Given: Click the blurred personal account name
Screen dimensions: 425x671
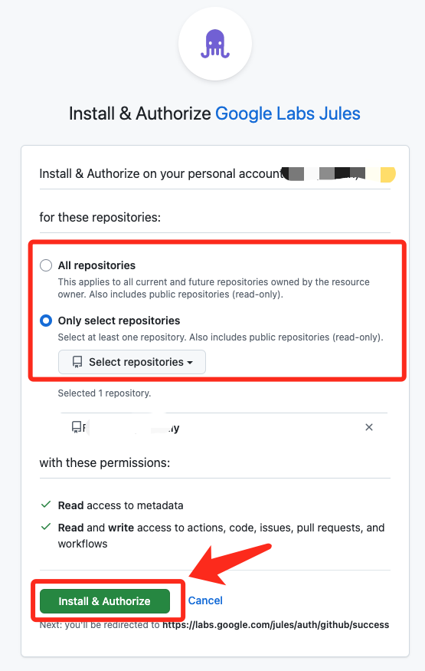Looking at the screenshot, I should click(x=341, y=173).
